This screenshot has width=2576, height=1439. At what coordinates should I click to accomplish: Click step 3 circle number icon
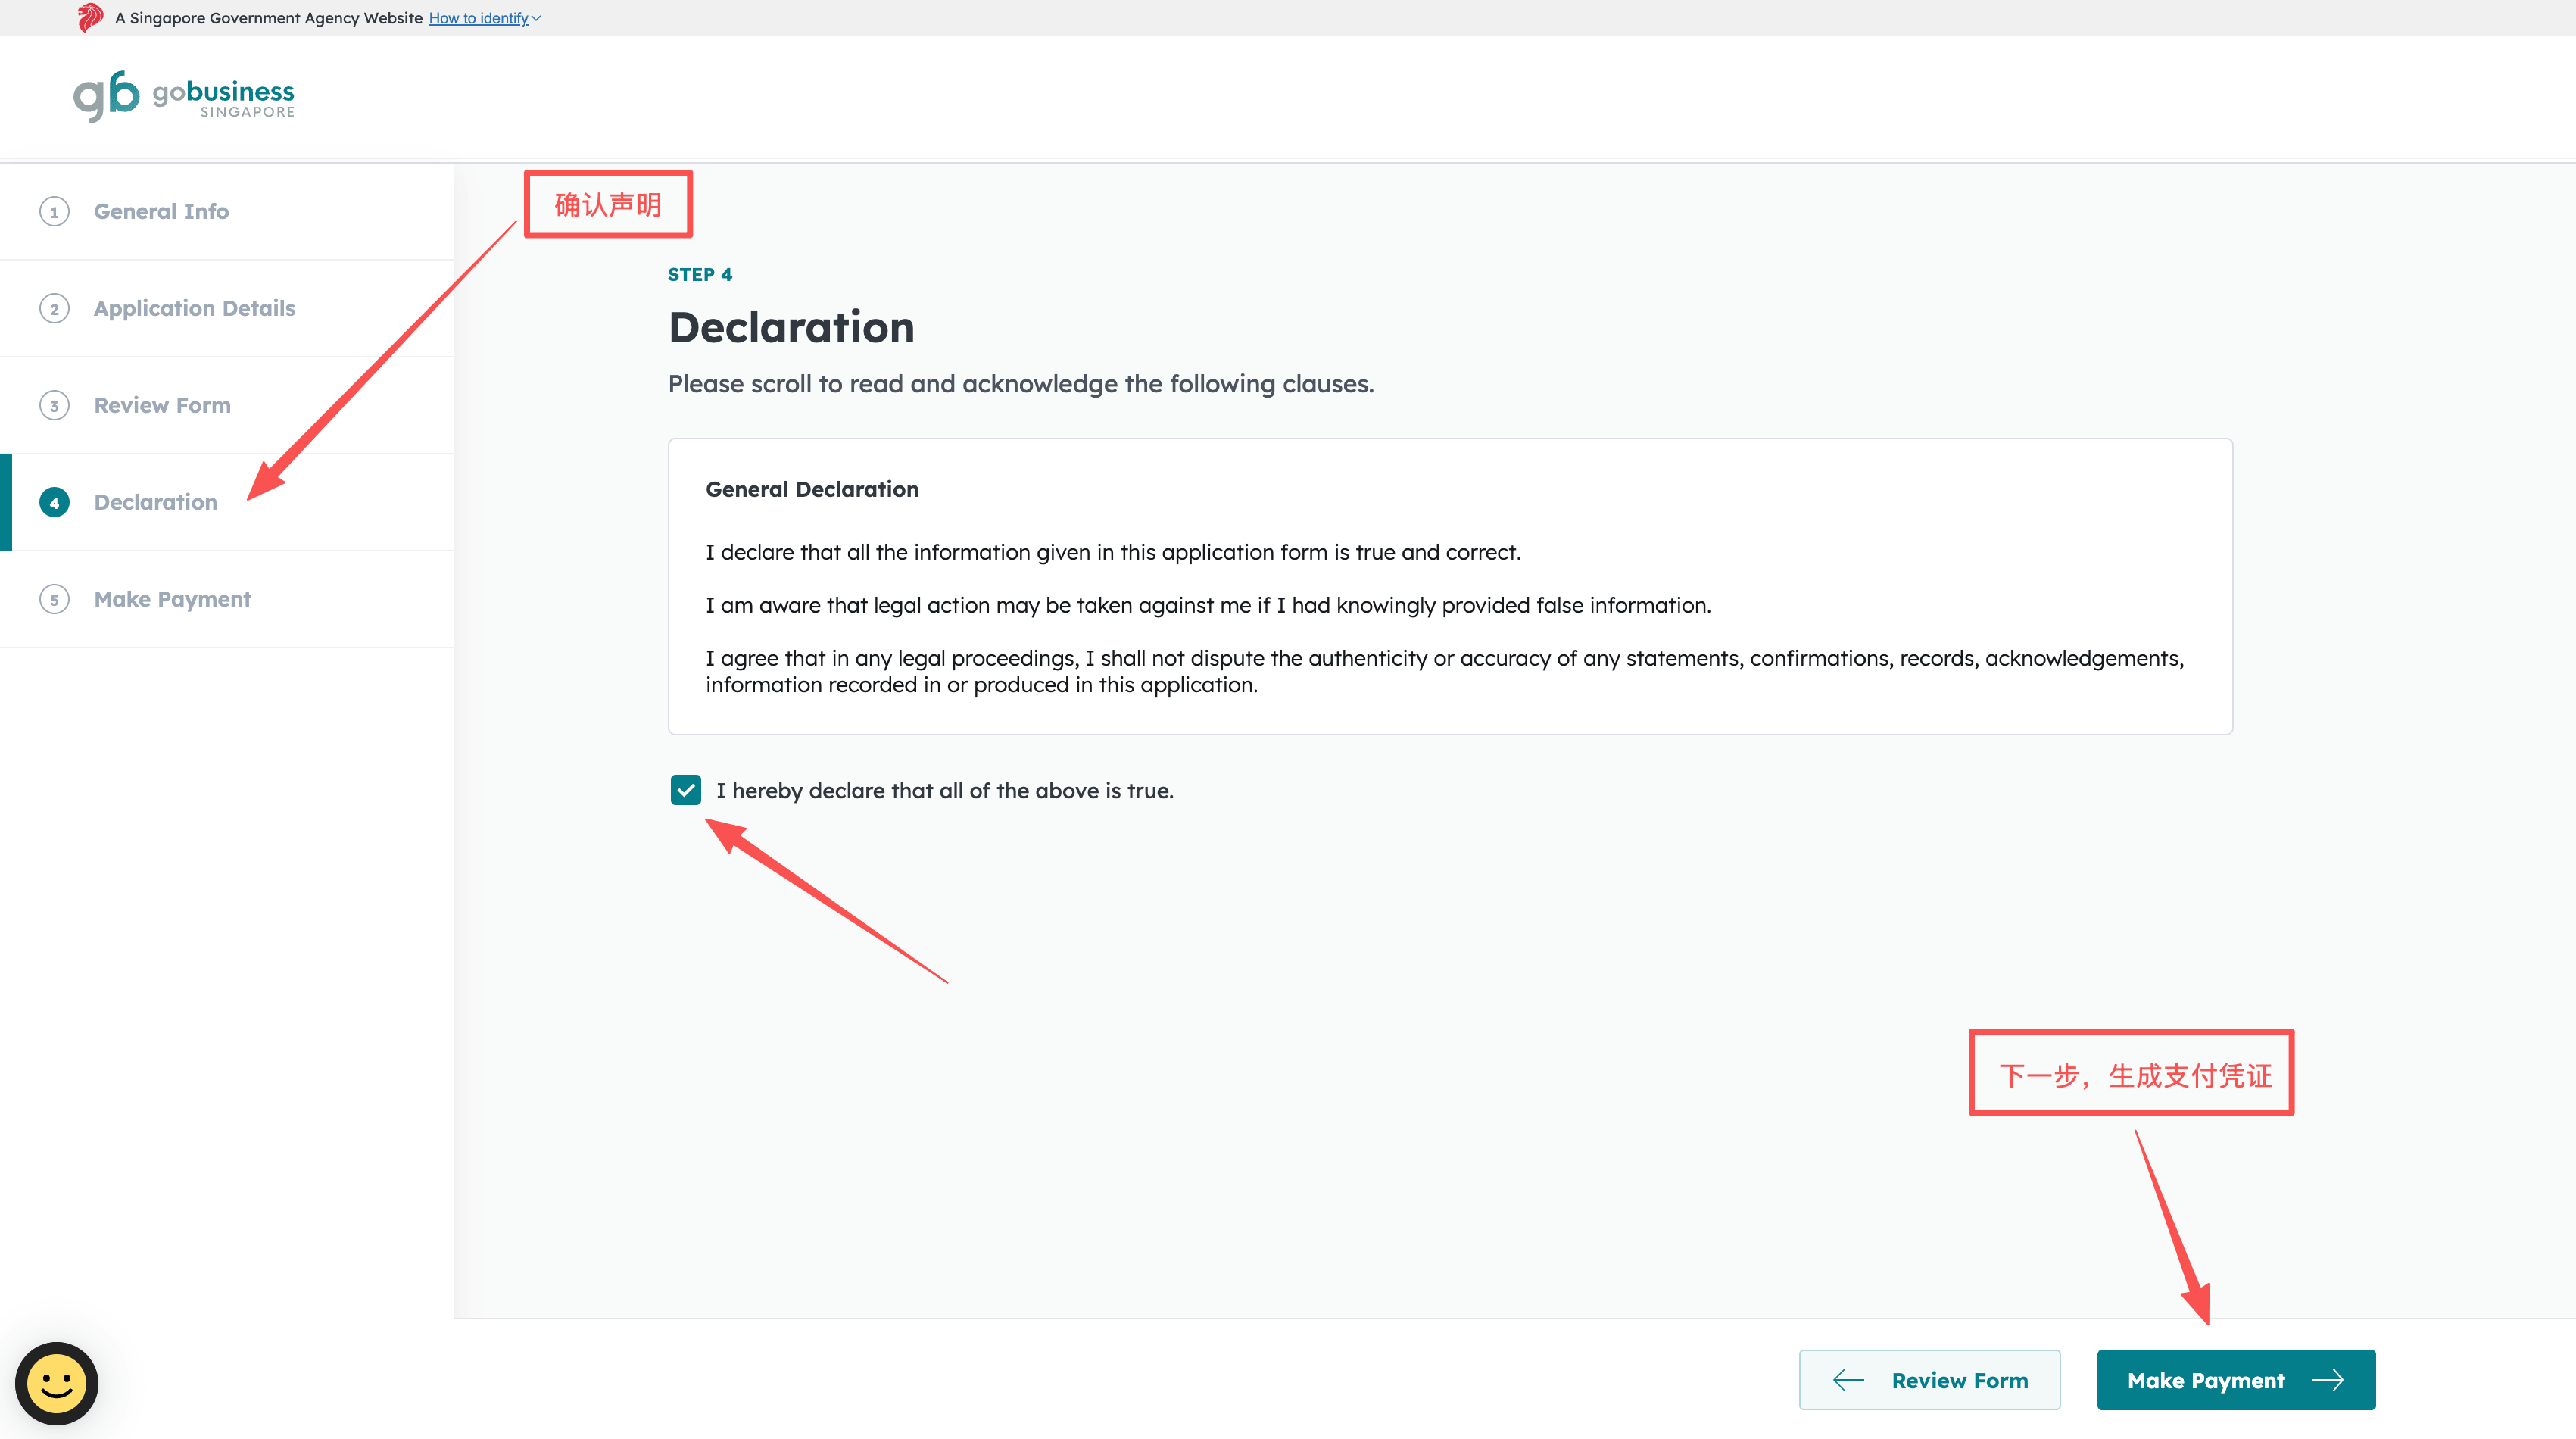pyautogui.click(x=54, y=406)
